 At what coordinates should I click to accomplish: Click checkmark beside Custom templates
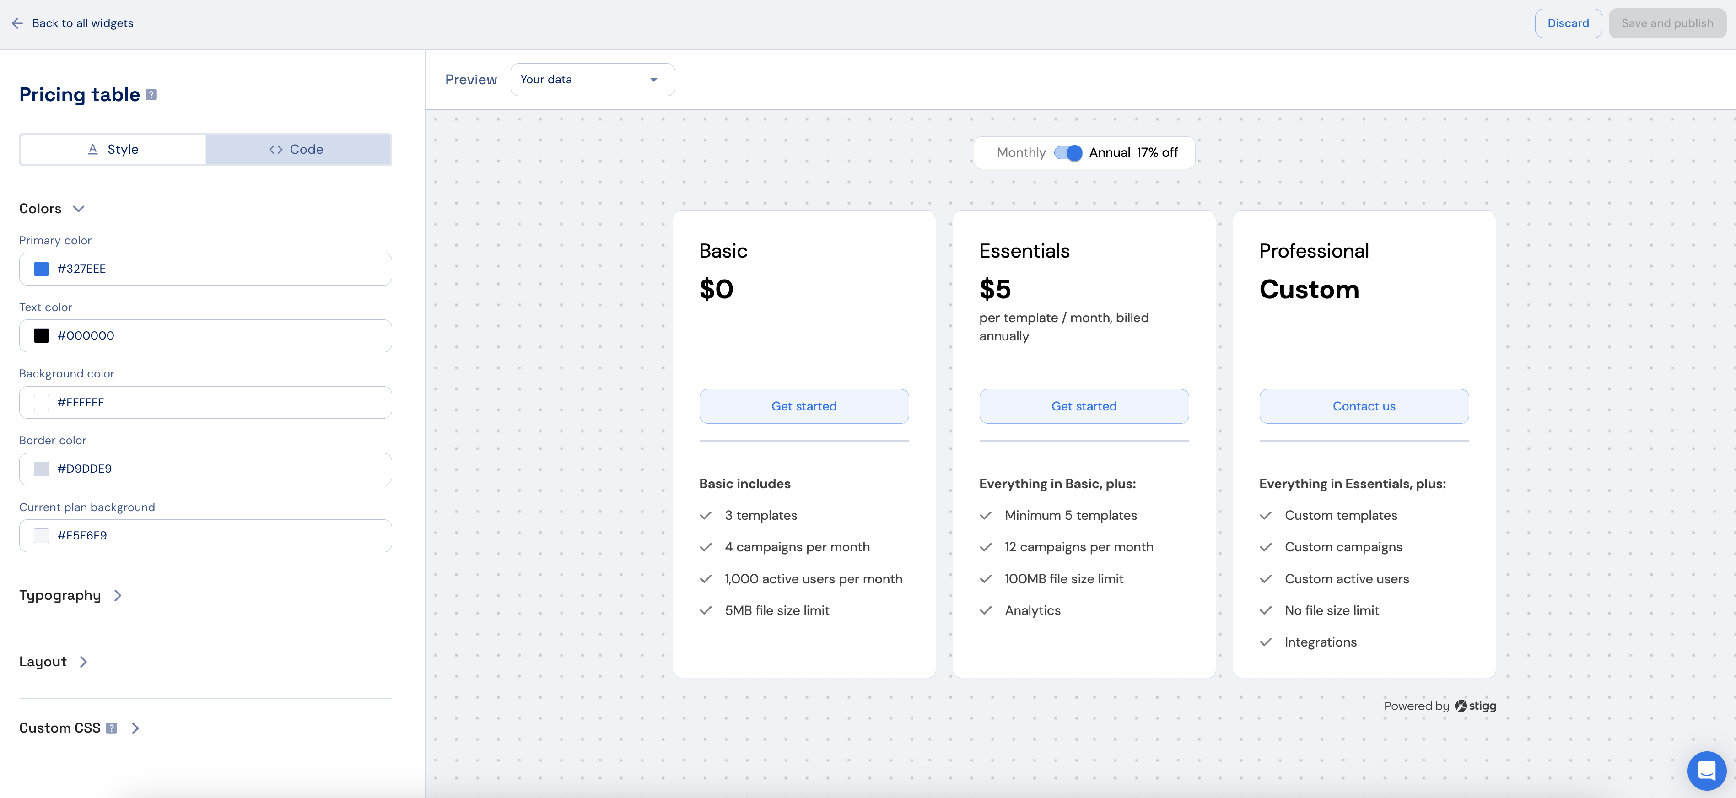(x=1266, y=516)
